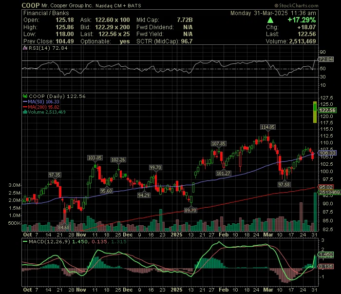Click the Chg value +18.07
The image size is (341, 294).
pos(306,27)
